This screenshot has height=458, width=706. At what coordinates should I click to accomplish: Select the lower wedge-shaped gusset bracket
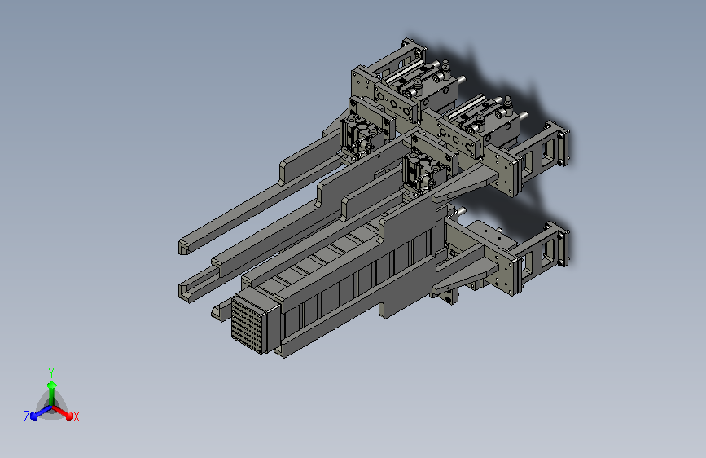click(466, 277)
